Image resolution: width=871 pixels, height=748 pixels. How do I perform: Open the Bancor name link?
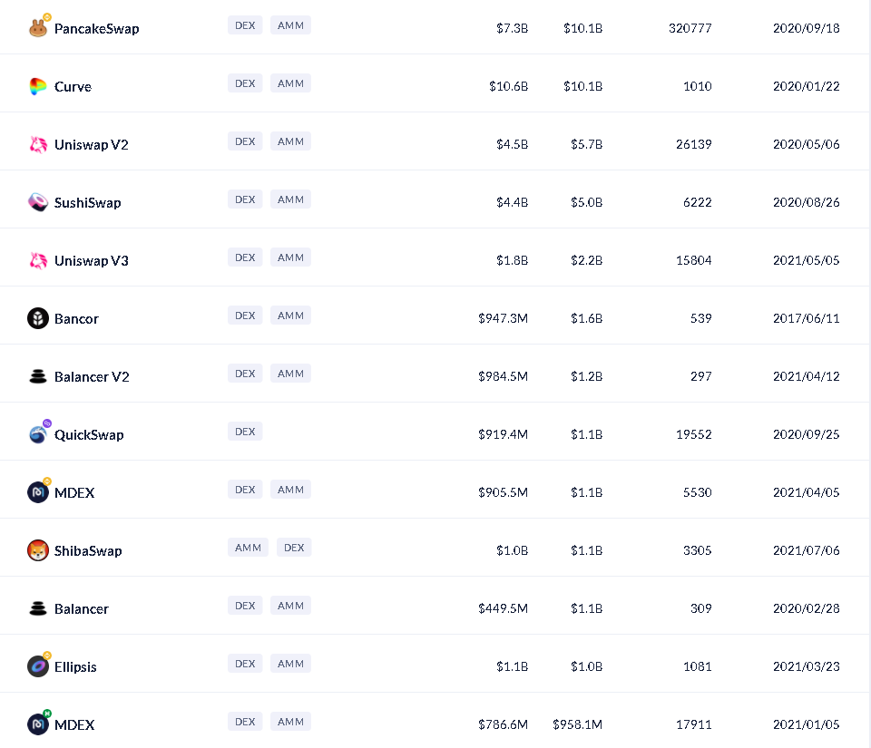pyautogui.click(x=76, y=319)
